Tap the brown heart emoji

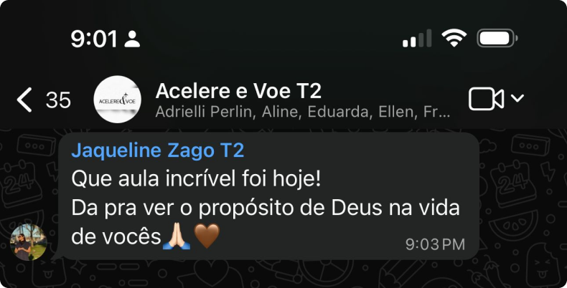pyautogui.click(x=207, y=236)
